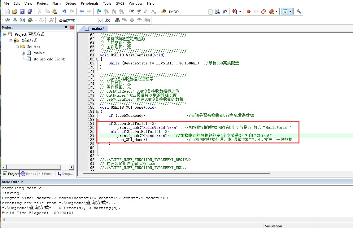Click the Download to flash LOAD icon

coord(51,20)
